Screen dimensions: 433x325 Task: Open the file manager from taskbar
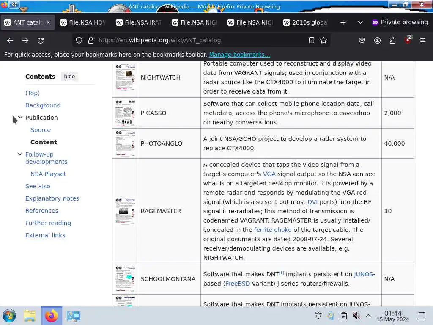(x=30, y=316)
